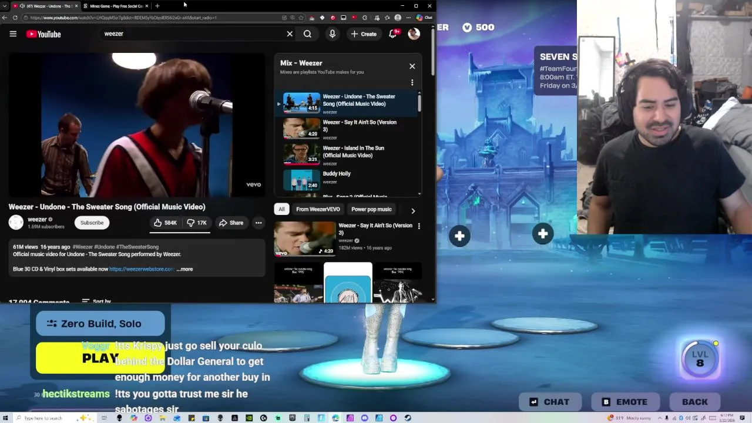Open Mix playlist three-dot options
Viewport: 752px width, 423px height.
tap(412, 83)
